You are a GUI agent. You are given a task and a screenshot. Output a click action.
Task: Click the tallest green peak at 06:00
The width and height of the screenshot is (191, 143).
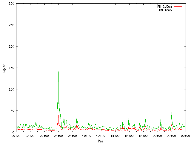click(x=58, y=72)
